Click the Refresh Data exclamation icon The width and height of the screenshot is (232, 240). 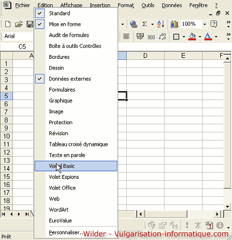[187, 225]
